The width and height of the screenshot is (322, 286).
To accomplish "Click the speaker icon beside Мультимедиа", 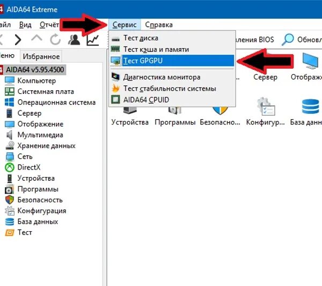I will click(x=10, y=135).
